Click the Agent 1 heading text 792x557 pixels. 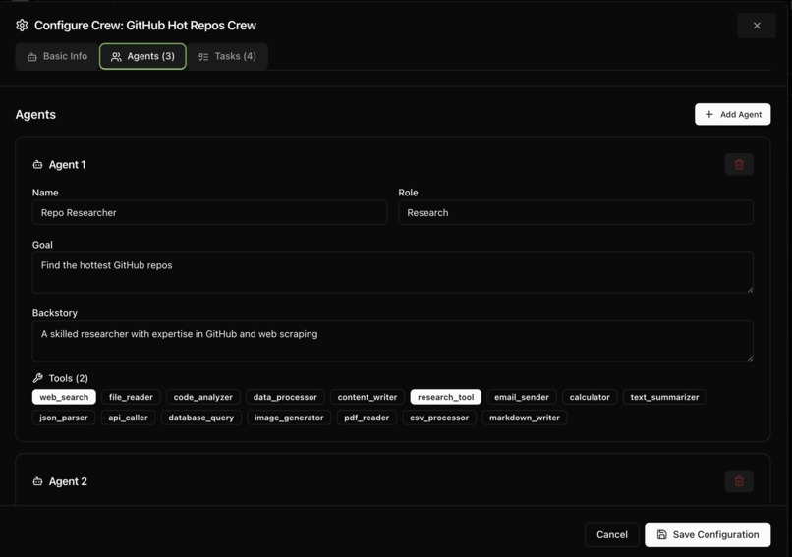(x=67, y=165)
